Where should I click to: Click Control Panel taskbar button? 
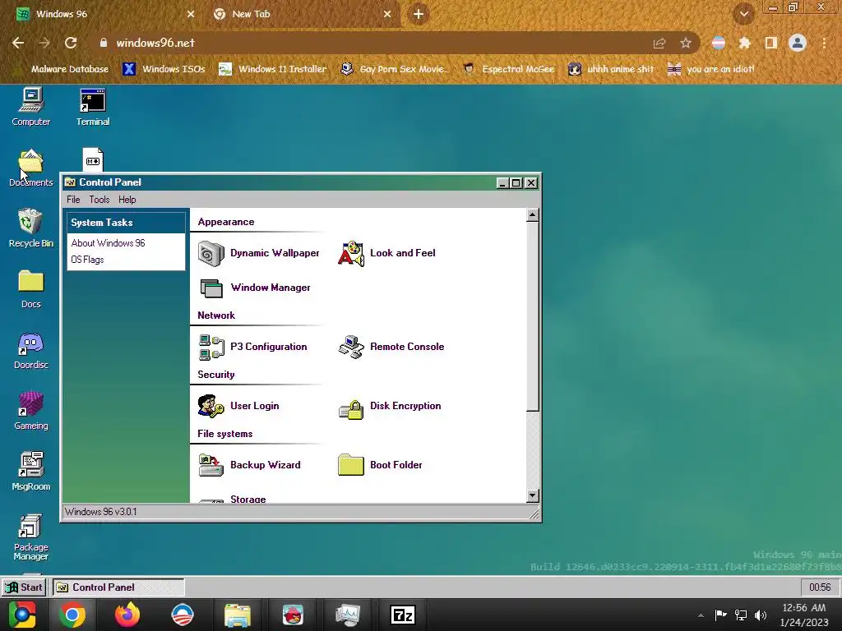pos(118,587)
